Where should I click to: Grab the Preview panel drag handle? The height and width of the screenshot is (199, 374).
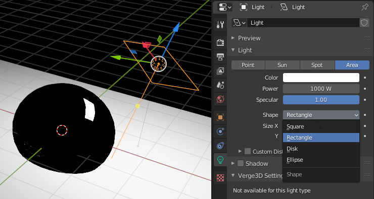367,38
